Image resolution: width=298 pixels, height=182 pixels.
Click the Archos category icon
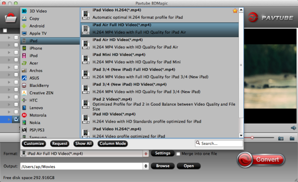(24, 70)
